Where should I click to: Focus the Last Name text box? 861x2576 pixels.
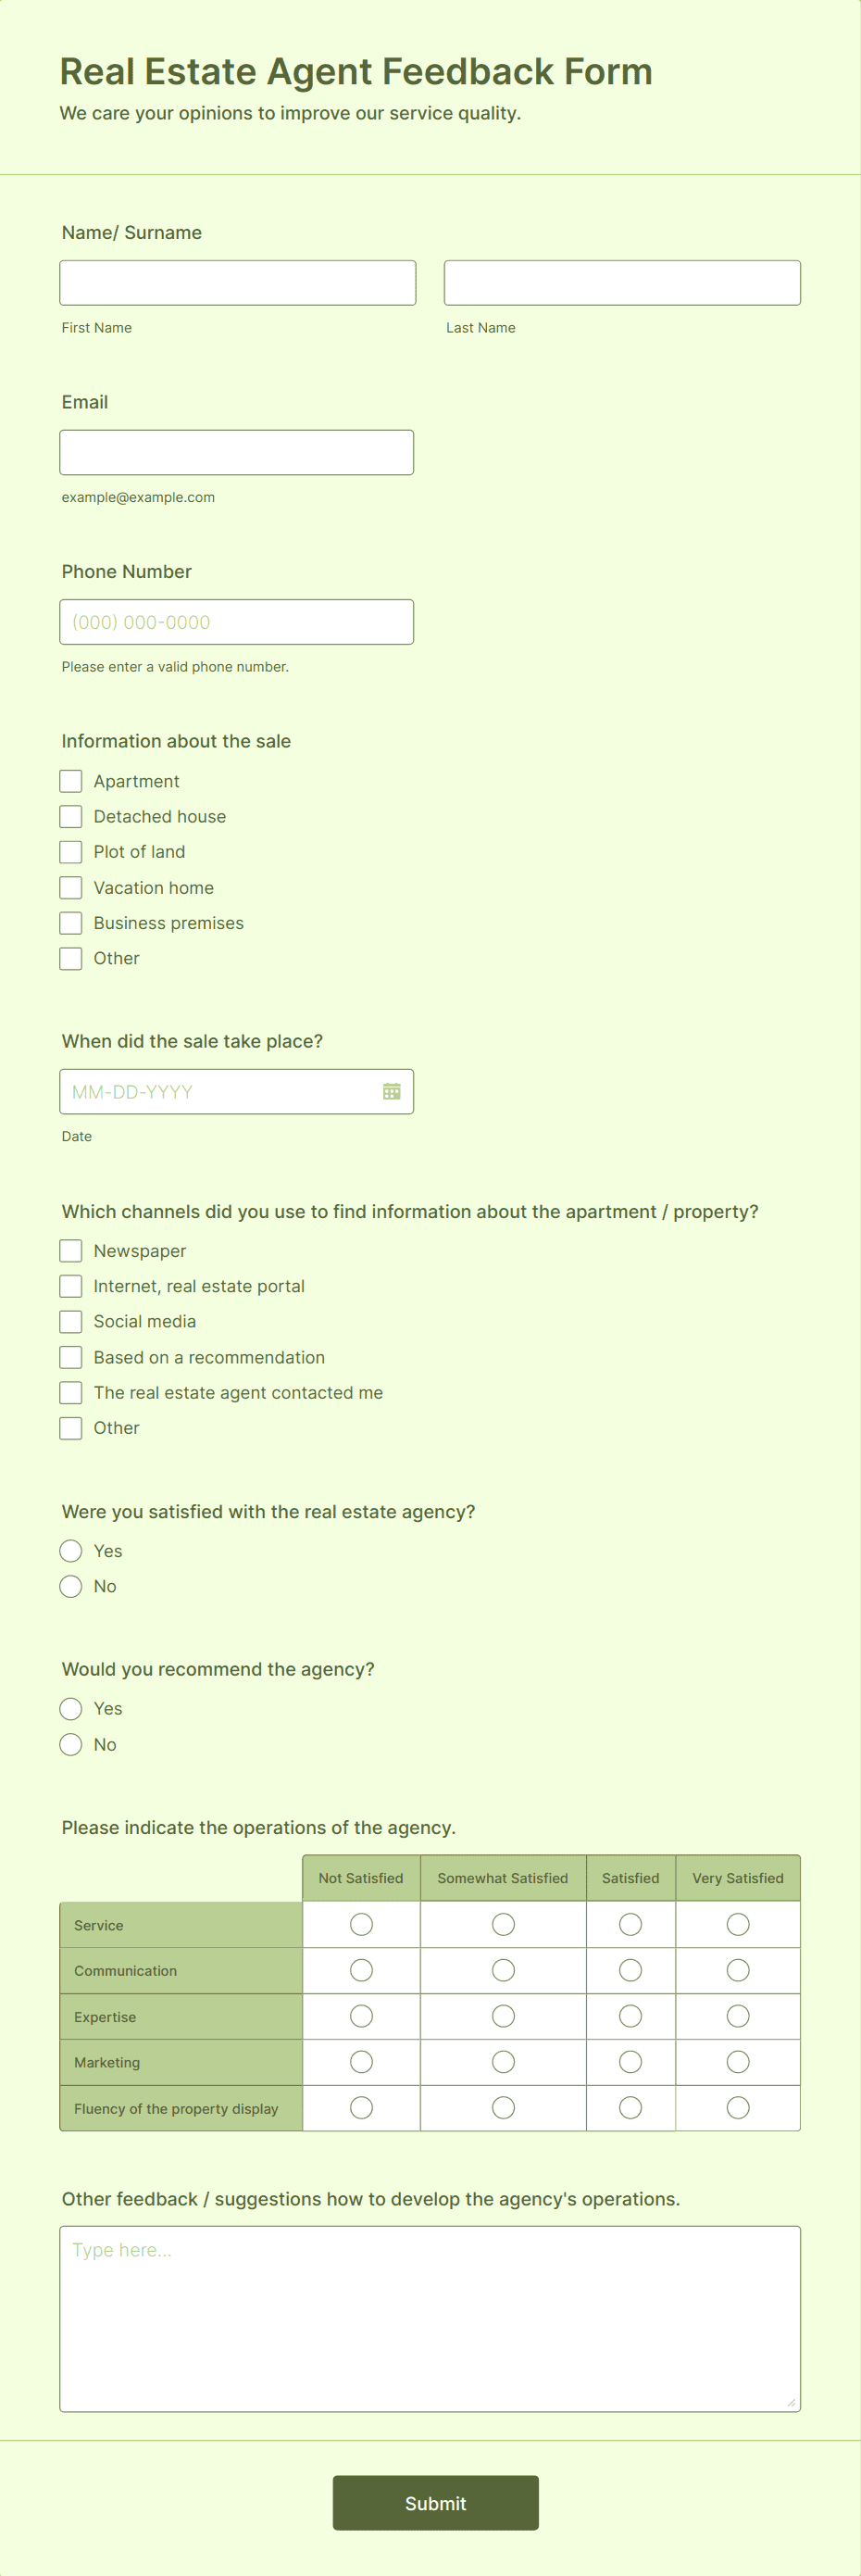tap(622, 283)
